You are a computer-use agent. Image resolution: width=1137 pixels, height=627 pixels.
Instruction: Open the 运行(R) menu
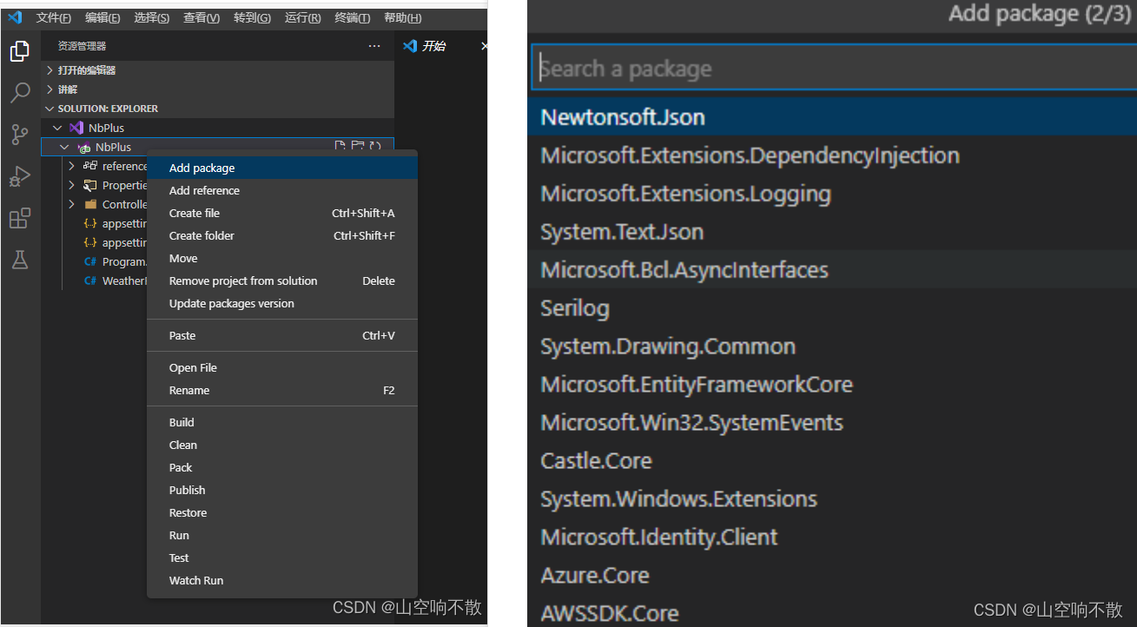tap(302, 18)
